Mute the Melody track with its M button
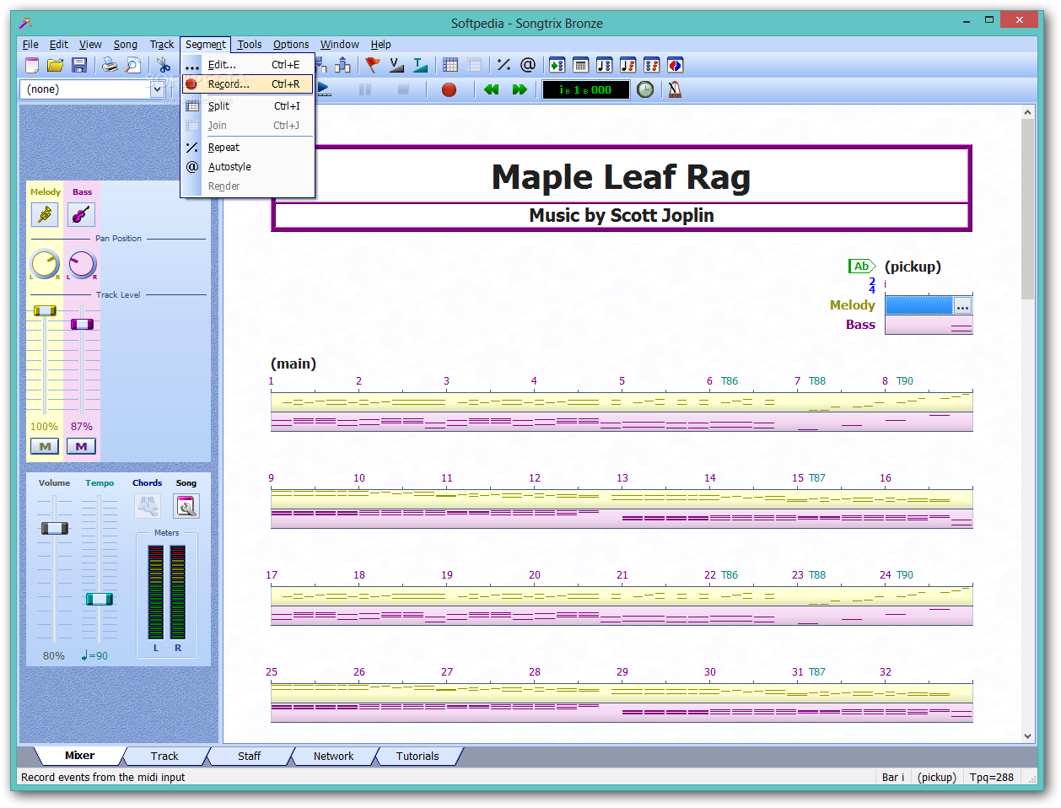 pos(45,446)
